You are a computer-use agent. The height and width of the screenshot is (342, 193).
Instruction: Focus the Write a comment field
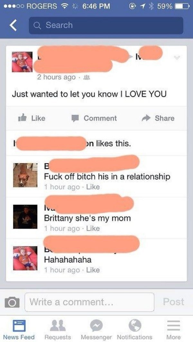(x=89, y=302)
